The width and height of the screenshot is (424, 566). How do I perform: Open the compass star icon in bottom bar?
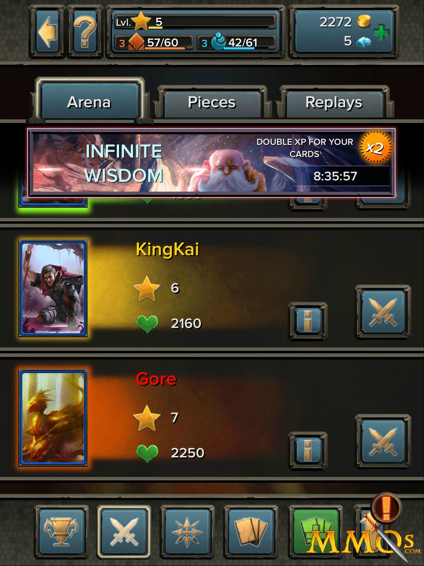click(x=187, y=532)
